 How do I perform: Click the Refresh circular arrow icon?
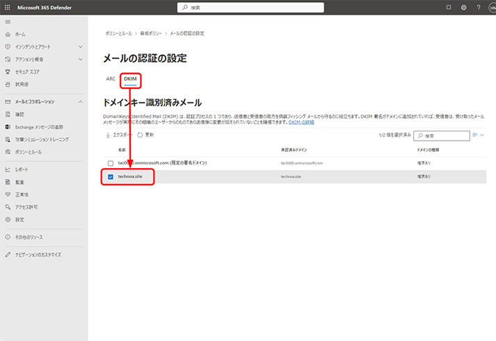click(140, 135)
